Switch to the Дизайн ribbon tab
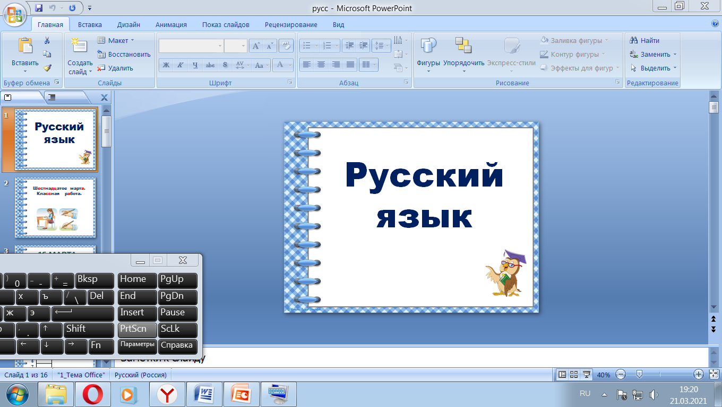The image size is (722, 407). coord(128,24)
